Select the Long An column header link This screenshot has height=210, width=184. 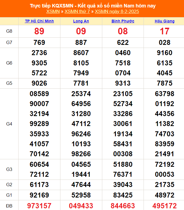81,21
